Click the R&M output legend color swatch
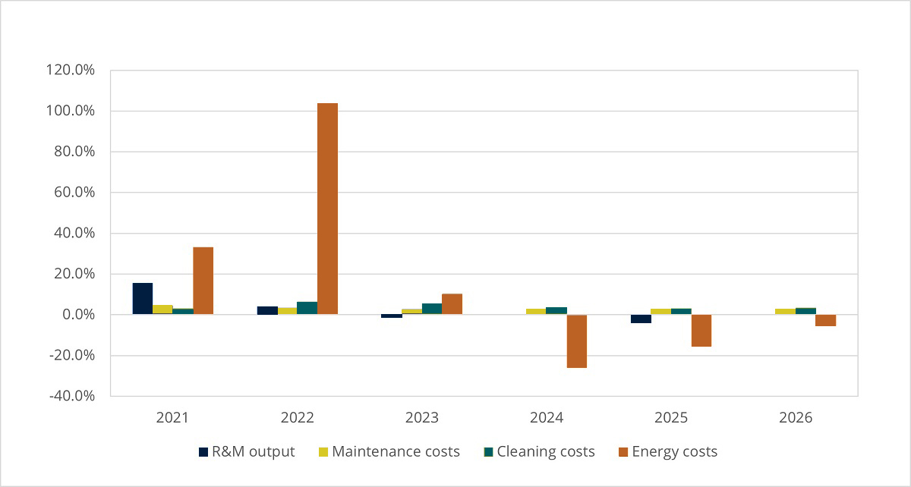Image resolution: width=911 pixels, height=487 pixels. [x=203, y=452]
